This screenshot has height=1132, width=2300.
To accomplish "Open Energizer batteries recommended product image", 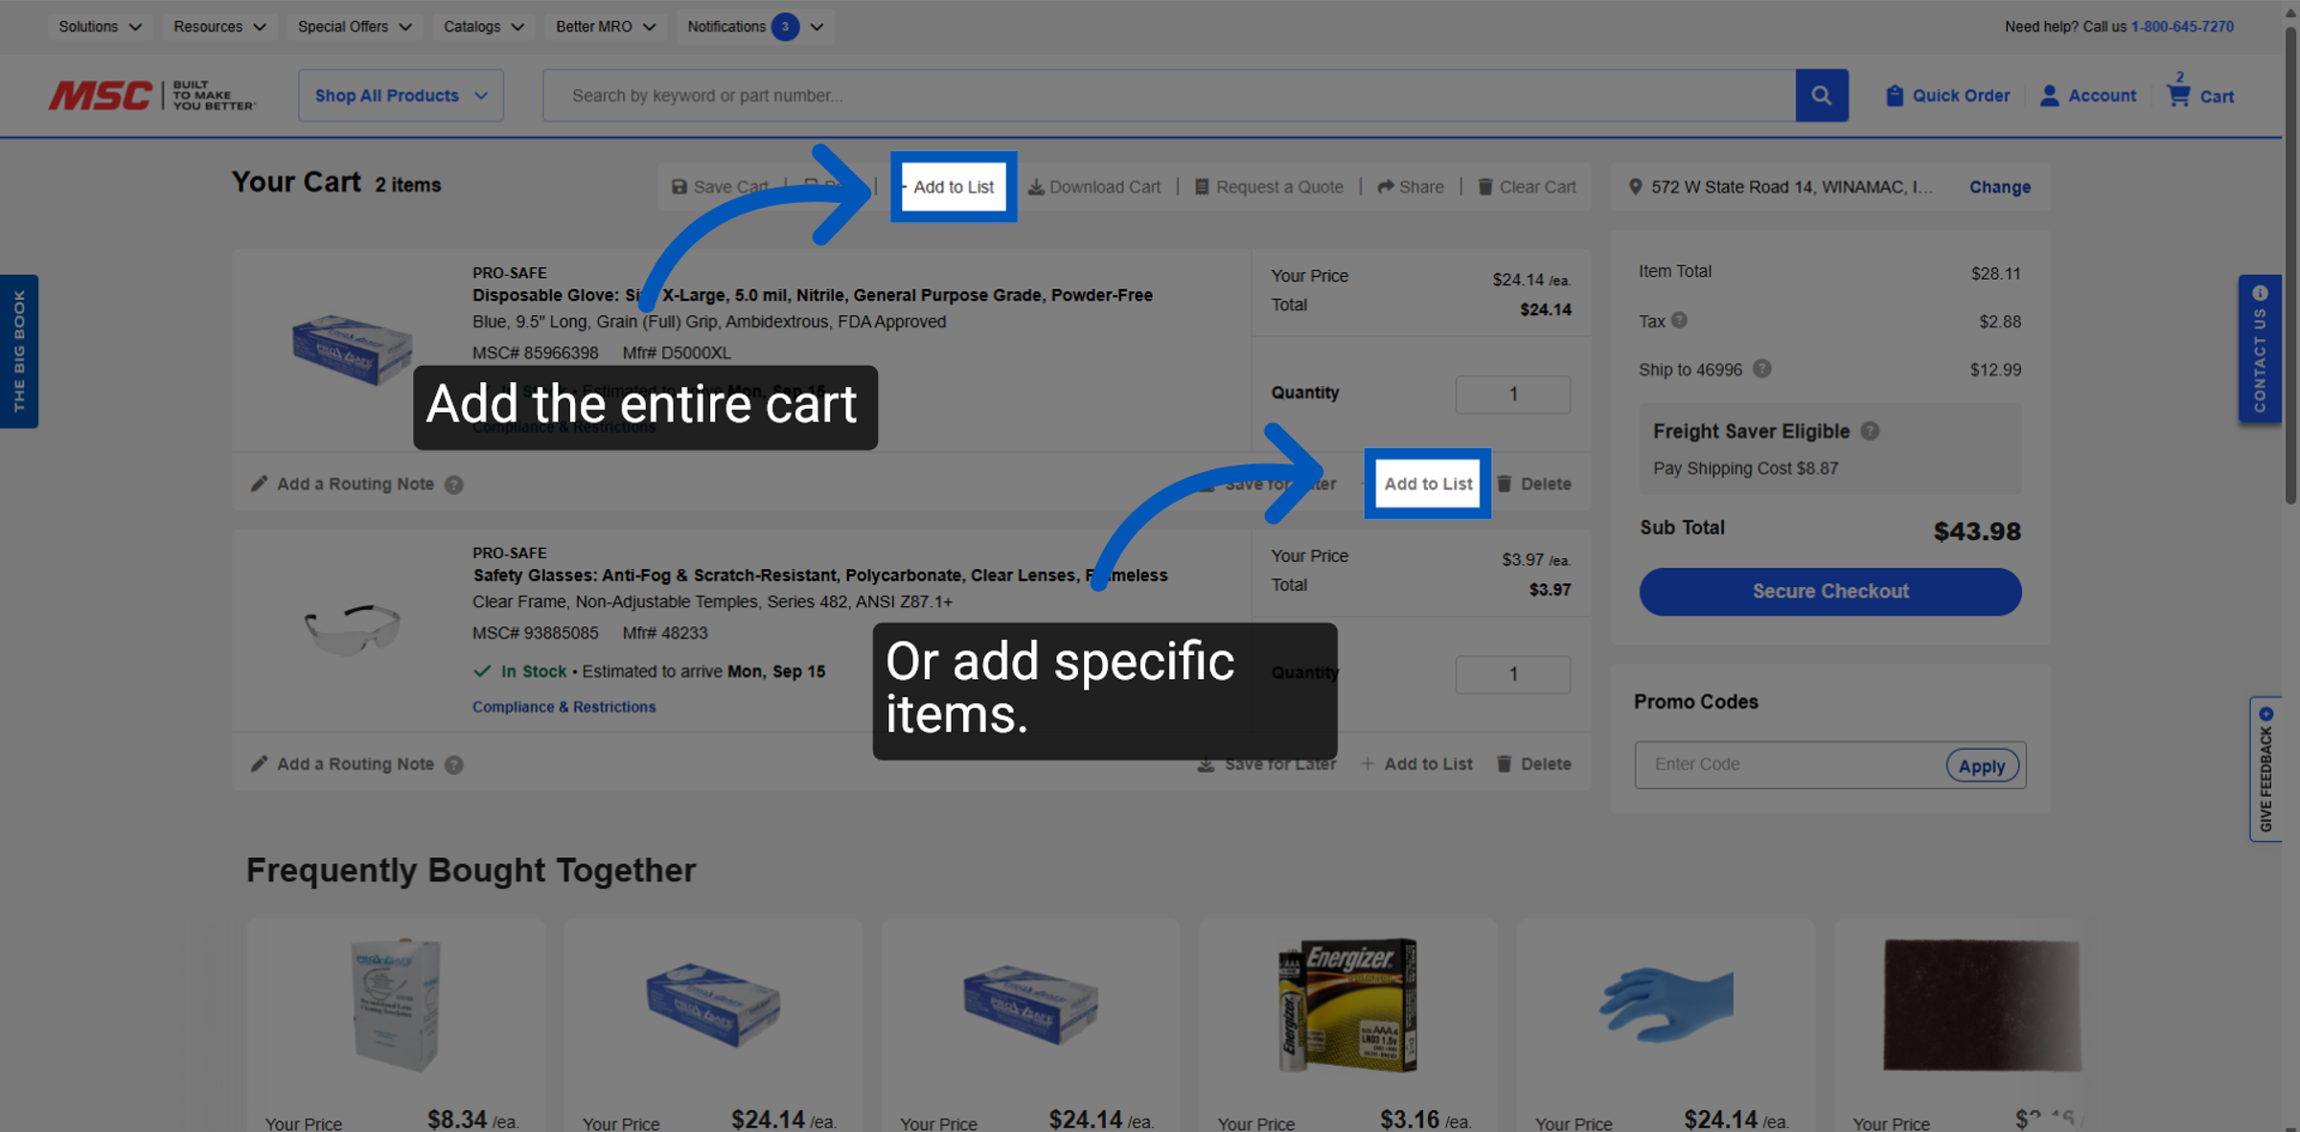I will pos(1347,1005).
